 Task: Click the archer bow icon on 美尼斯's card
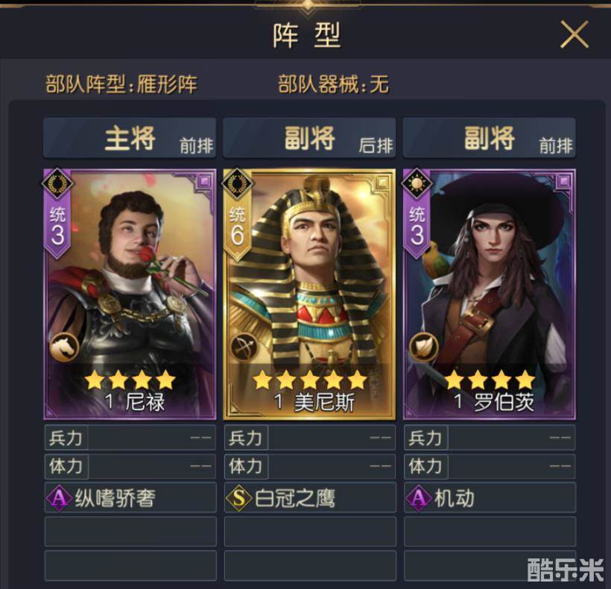tap(244, 347)
